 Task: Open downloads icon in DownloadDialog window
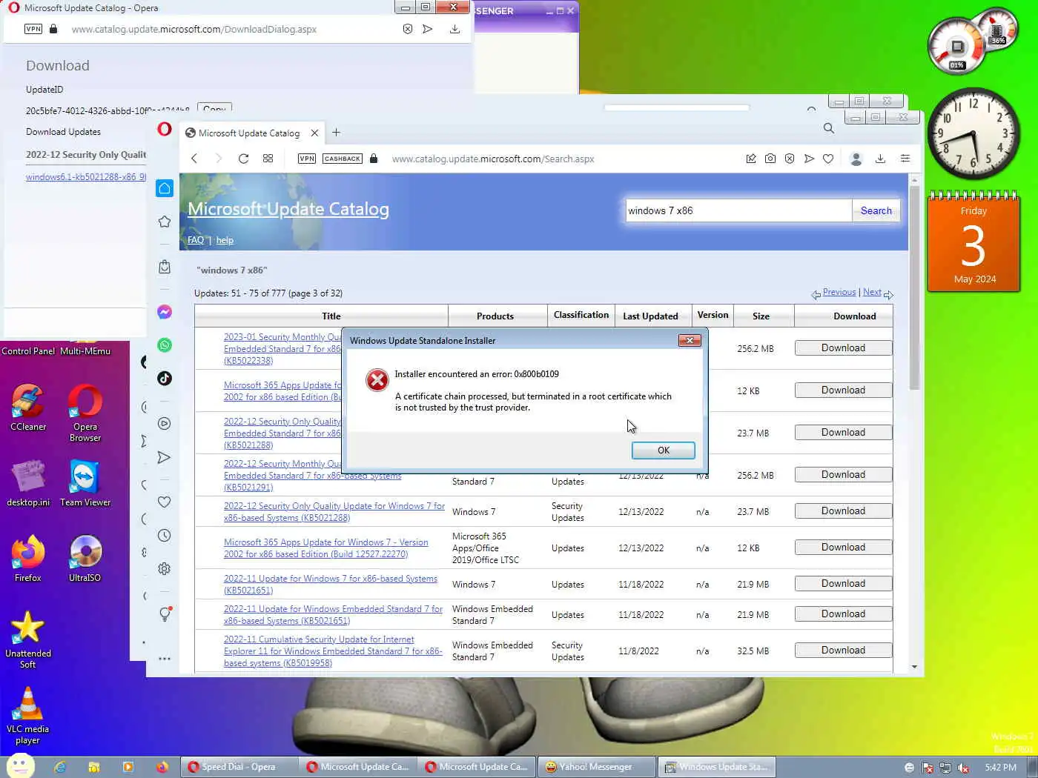[454, 29]
